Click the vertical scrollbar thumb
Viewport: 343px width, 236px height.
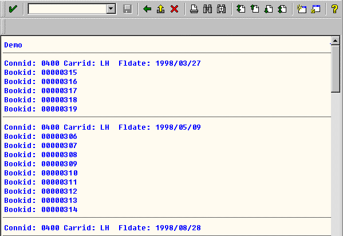point(335,69)
